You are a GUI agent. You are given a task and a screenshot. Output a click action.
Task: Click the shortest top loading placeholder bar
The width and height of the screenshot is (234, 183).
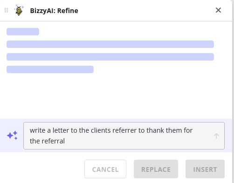coord(23,32)
